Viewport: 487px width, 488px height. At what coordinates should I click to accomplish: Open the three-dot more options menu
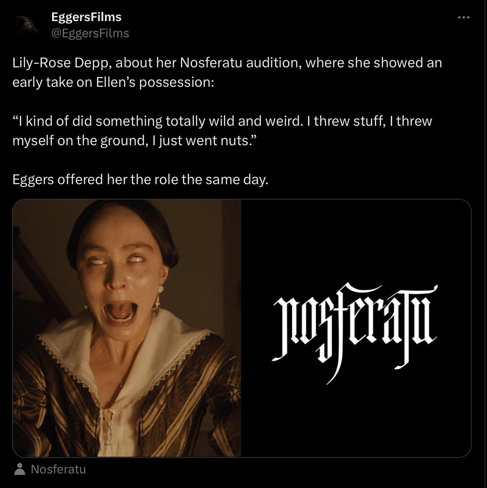coord(463,17)
